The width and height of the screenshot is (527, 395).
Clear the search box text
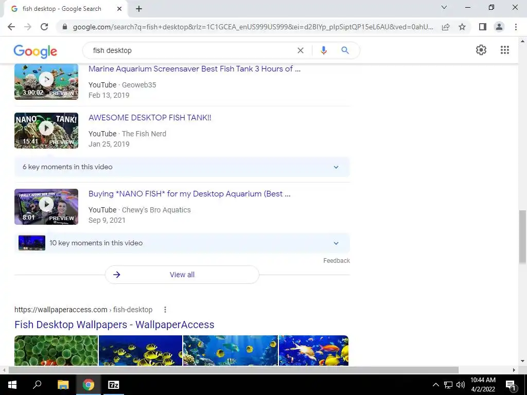pyautogui.click(x=301, y=50)
